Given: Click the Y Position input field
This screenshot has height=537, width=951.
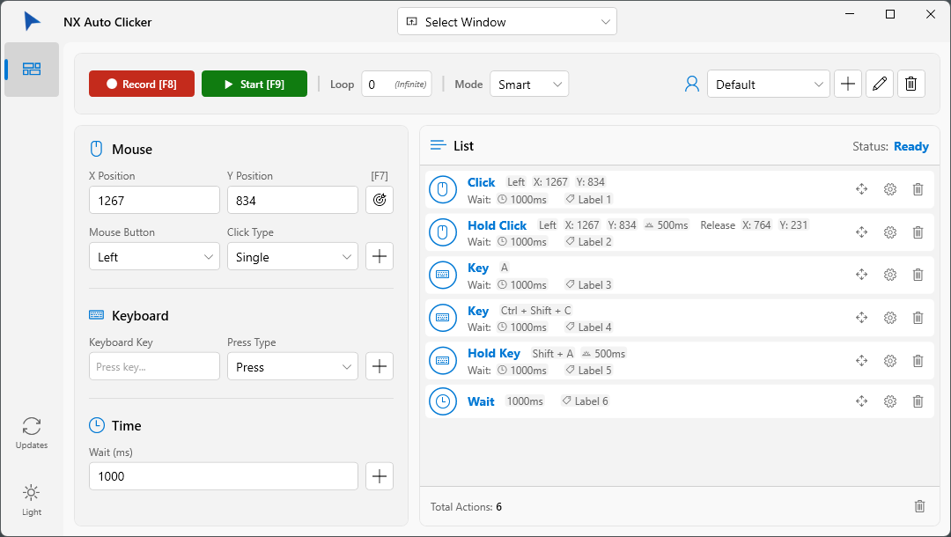Looking at the screenshot, I should (x=292, y=200).
